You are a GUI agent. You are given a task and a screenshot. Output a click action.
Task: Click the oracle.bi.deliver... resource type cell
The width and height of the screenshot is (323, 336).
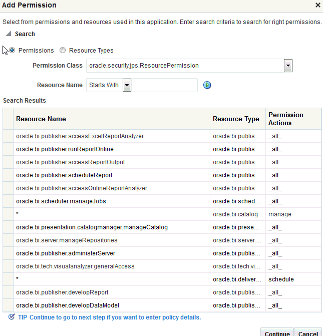click(237, 279)
